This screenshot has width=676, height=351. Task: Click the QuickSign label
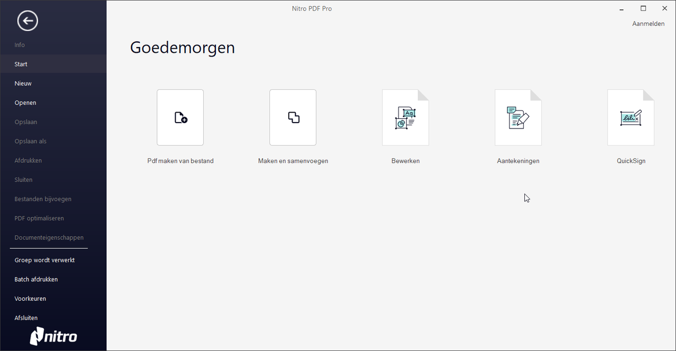point(631,161)
